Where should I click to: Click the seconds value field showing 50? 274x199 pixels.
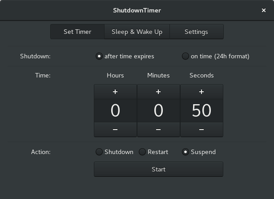[201, 110]
